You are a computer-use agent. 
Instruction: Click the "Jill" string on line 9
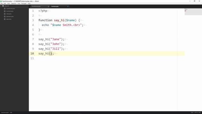click(56, 49)
